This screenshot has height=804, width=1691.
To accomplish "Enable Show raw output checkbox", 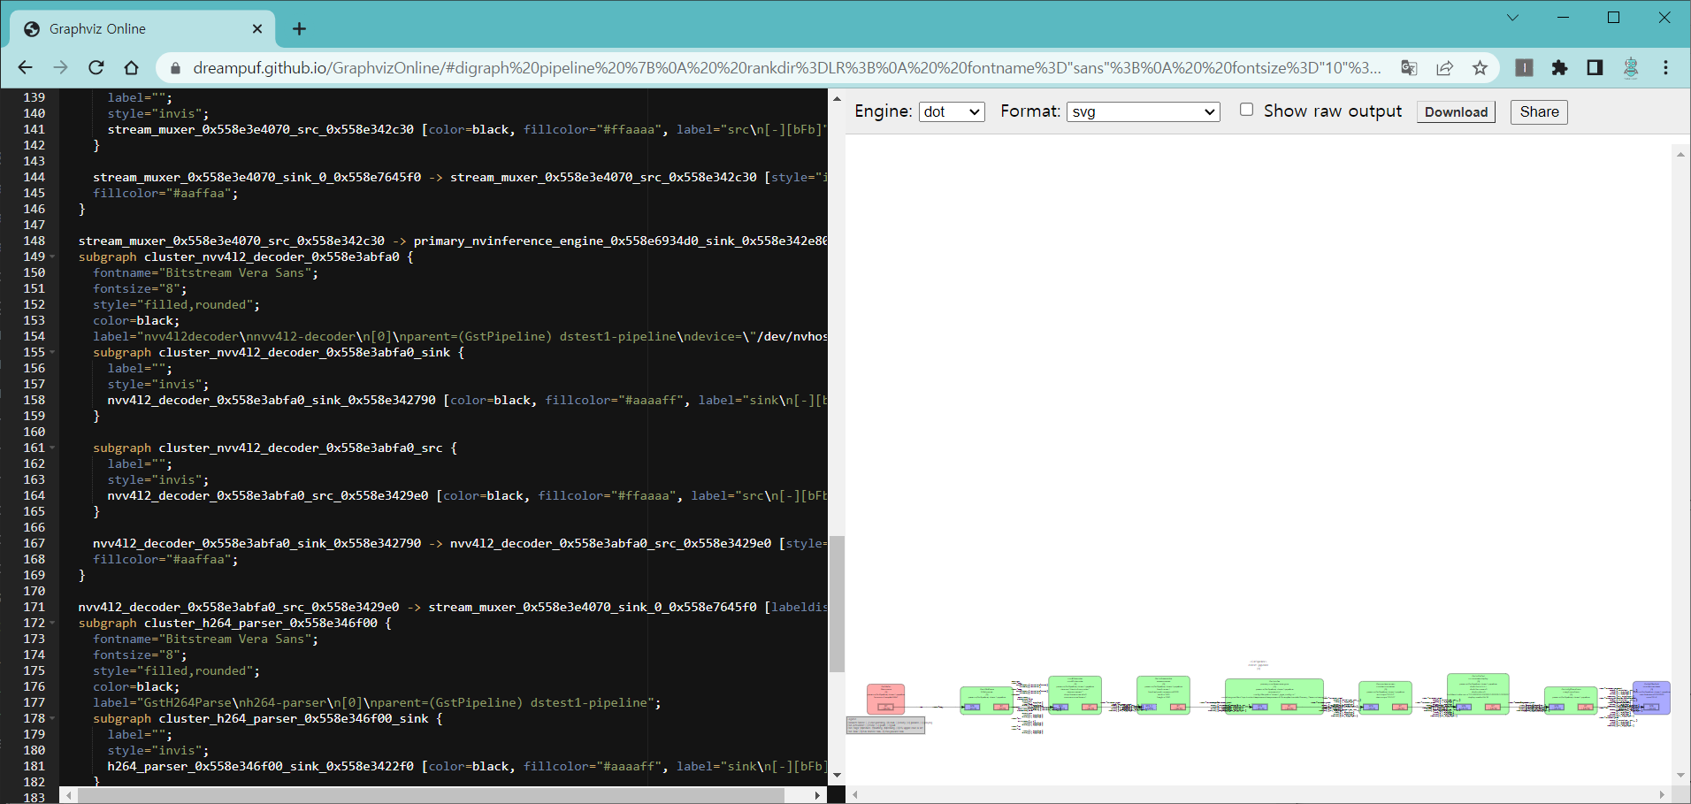I will (x=1246, y=110).
